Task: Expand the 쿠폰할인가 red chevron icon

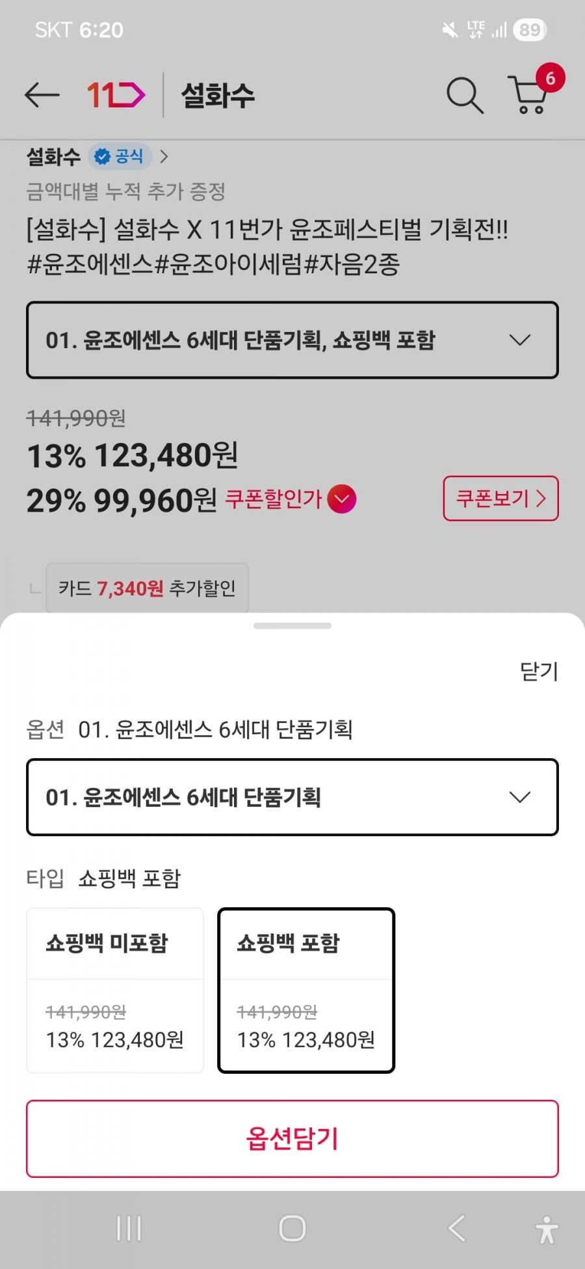Action: click(342, 499)
